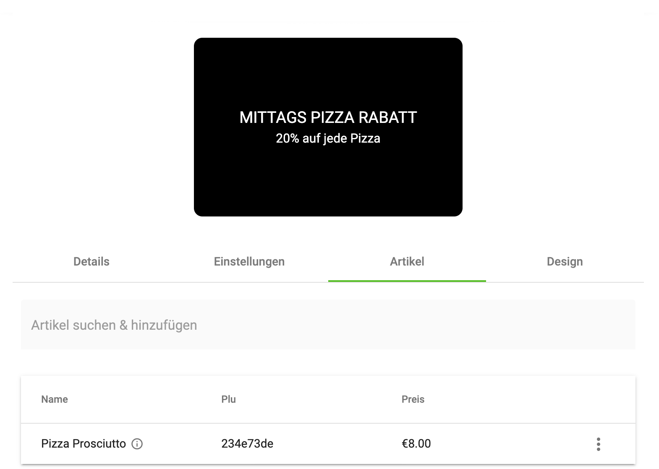Viewport: 659px width, 469px height.
Task: Click the Plu column header
Action: click(x=228, y=399)
